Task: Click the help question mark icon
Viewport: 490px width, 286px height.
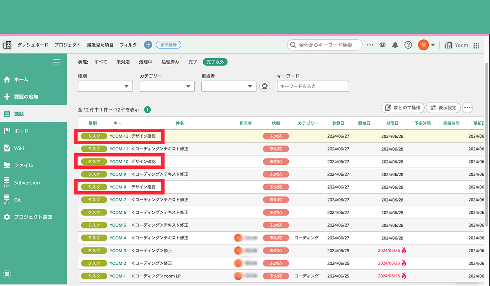Action: pyautogui.click(x=408, y=45)
